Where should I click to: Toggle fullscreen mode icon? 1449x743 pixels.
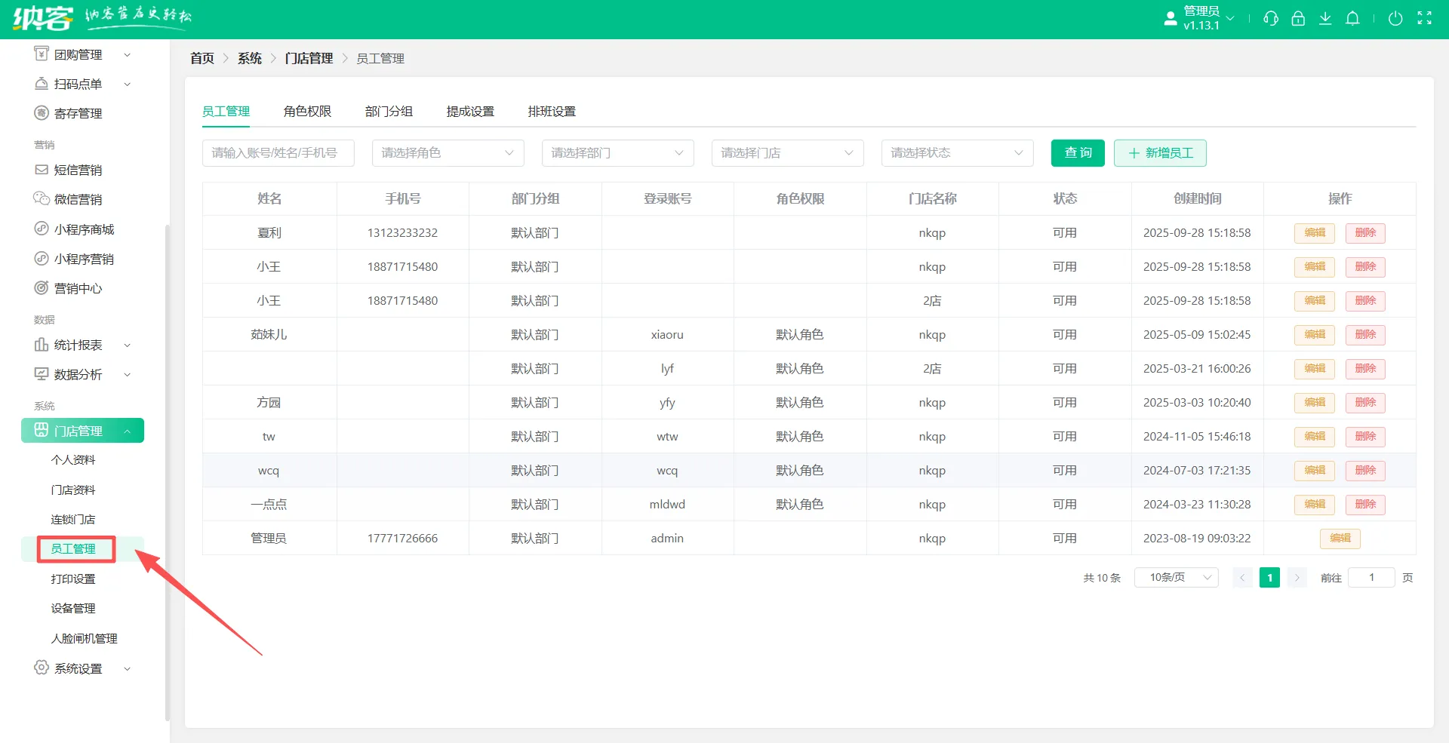(x=1424, y=19)
